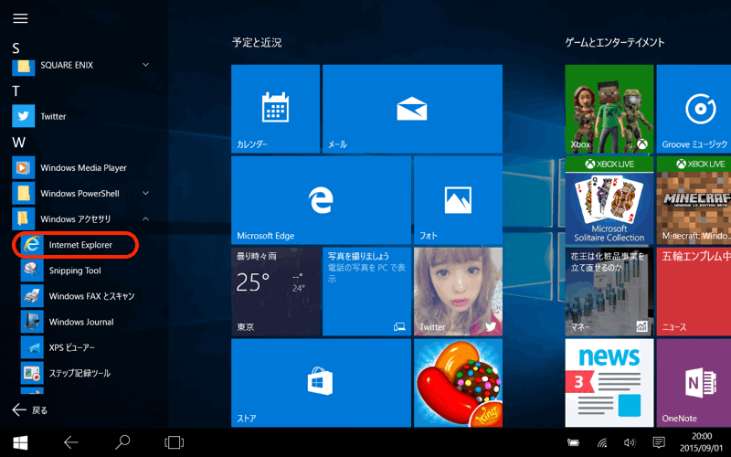Open the カレンダー calendar tile

tap(275, 109)
